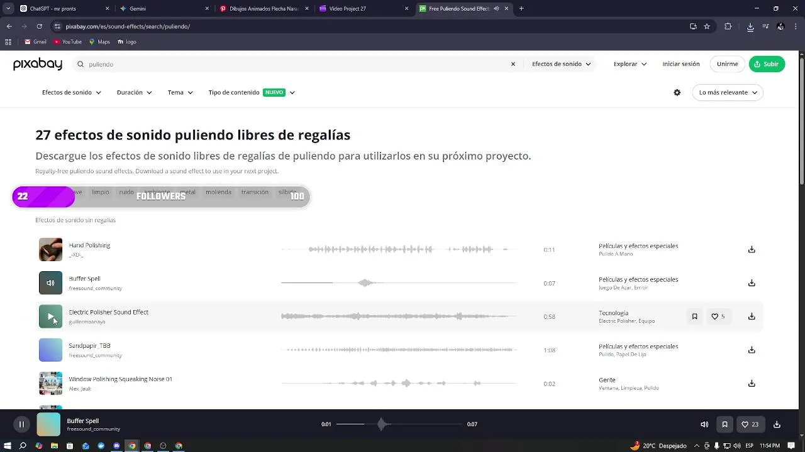Bookmark Buffer Spell in player bar
This screenshot has height=452, width=805.
tap(724, 424)
